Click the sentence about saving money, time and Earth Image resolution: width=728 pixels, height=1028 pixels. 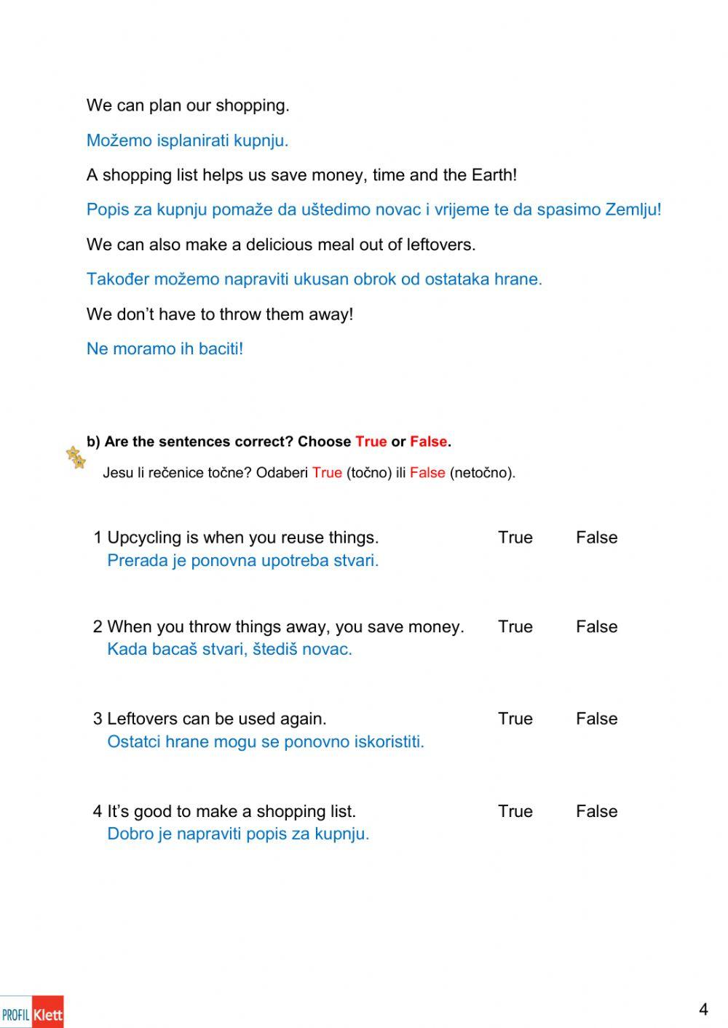(301, 175)
